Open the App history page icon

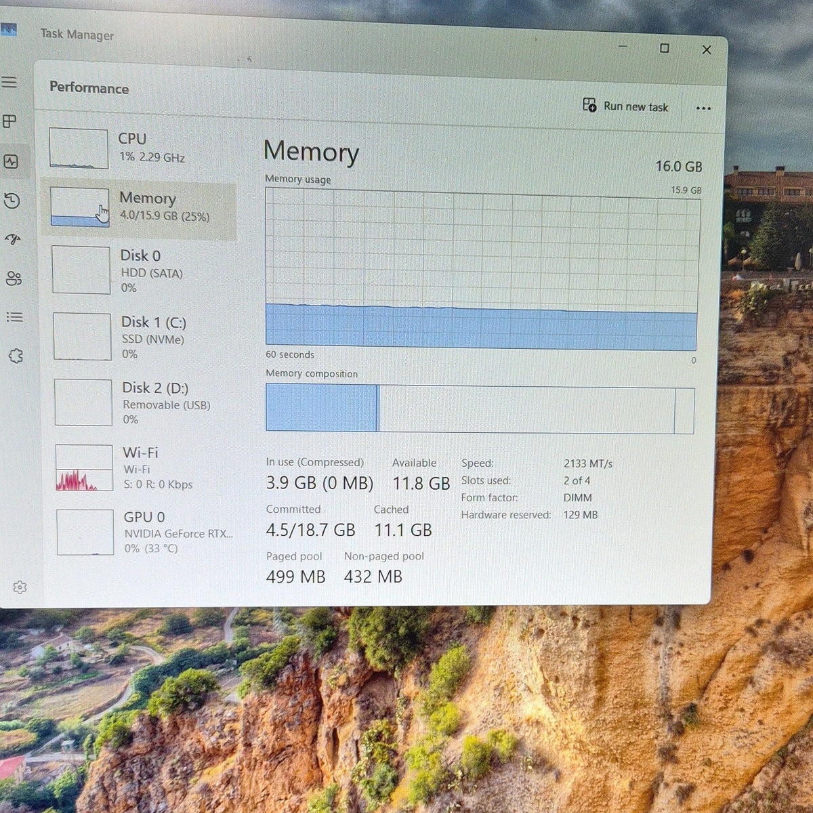(12, 201)
